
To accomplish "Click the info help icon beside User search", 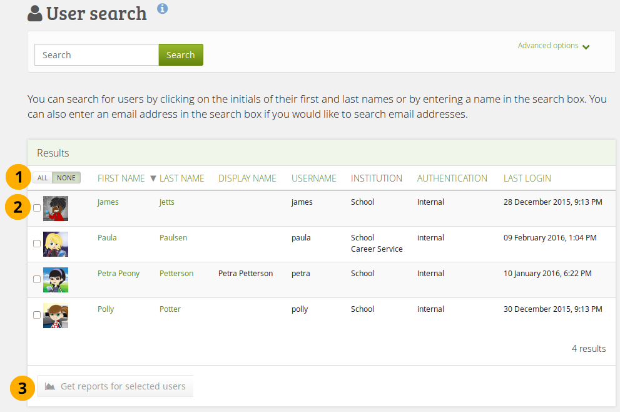I will pyautogui.click(x=163, y=9).
